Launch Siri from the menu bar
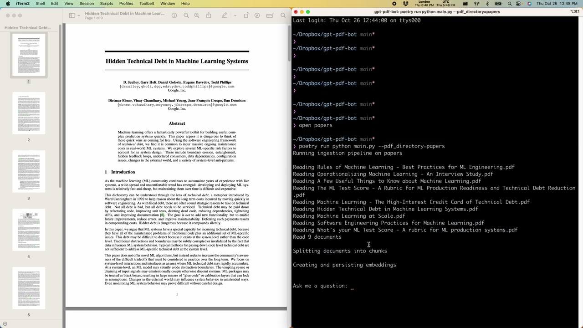The height and width of the screenshot is (328, 583). [529, 4]
